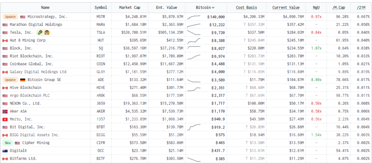The image size is (372, 163).
Task: Click the New badge beside Cipher Mining
Action: click(8, 143)
